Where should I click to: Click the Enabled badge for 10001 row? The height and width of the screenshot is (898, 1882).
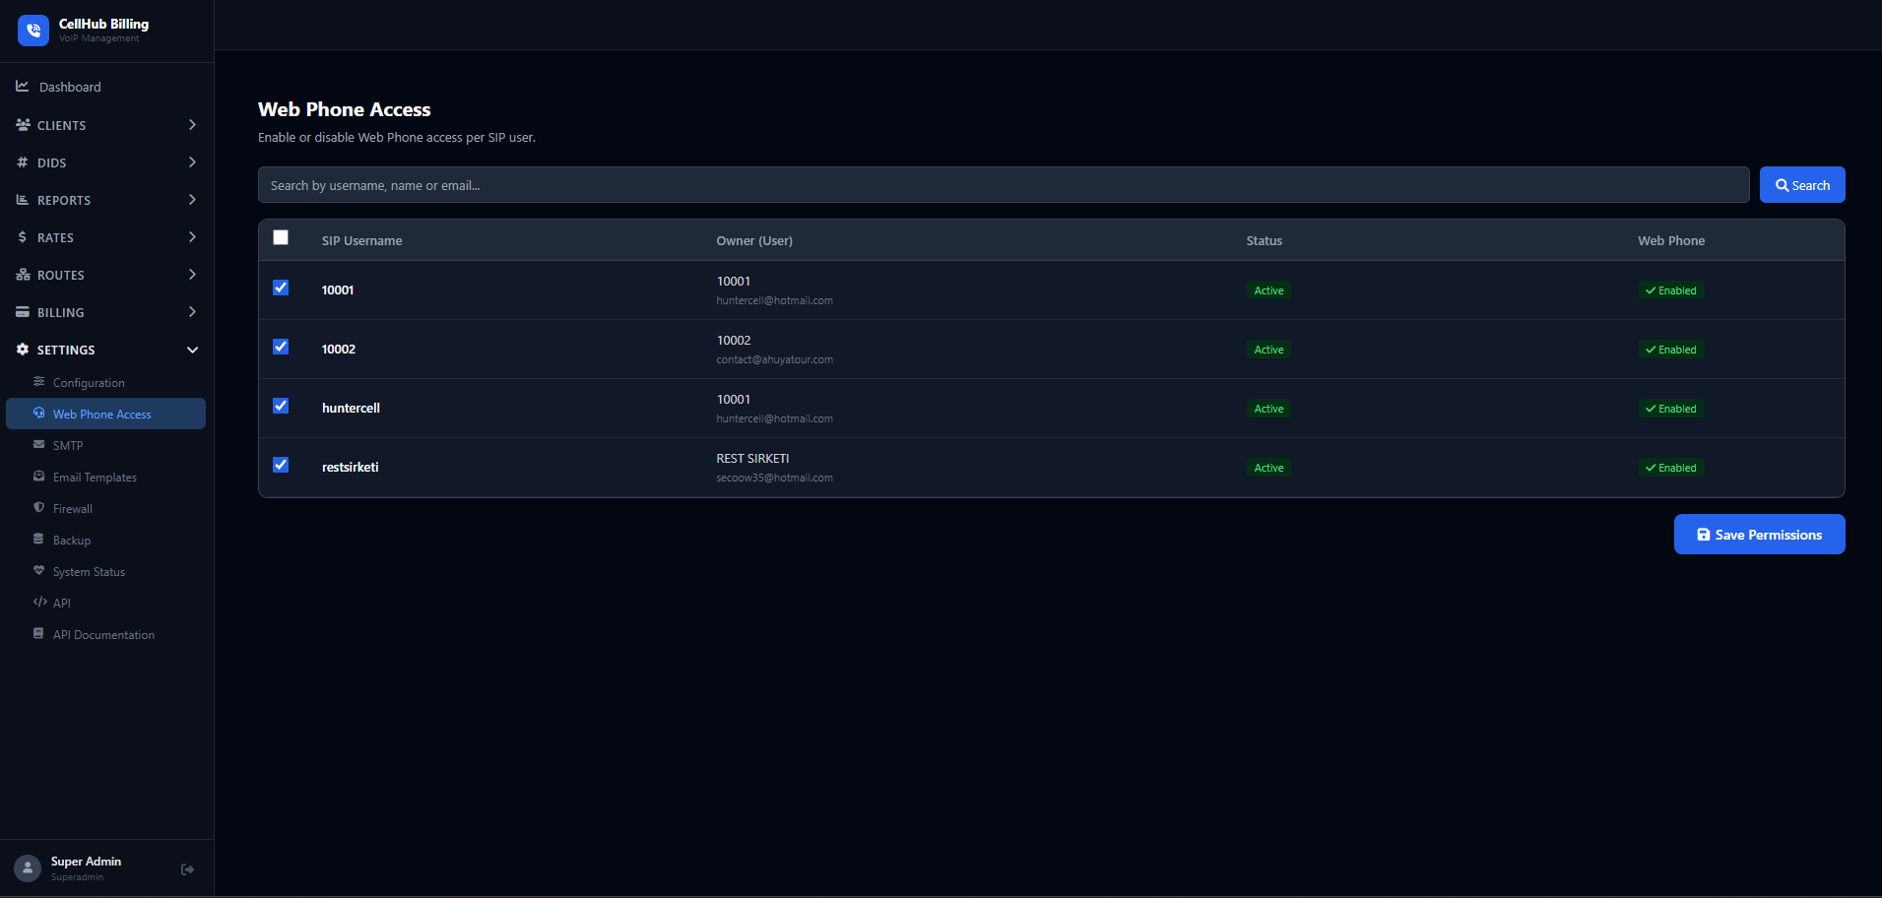1671,290
